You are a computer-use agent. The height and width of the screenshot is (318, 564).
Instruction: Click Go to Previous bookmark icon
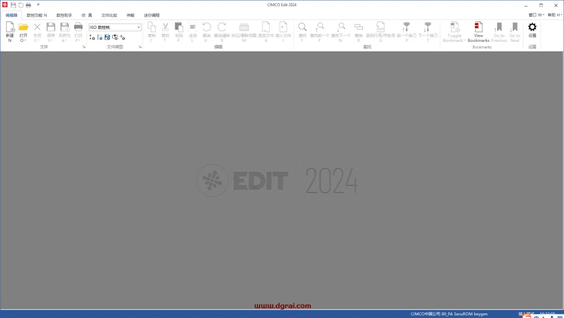point(499,27)
